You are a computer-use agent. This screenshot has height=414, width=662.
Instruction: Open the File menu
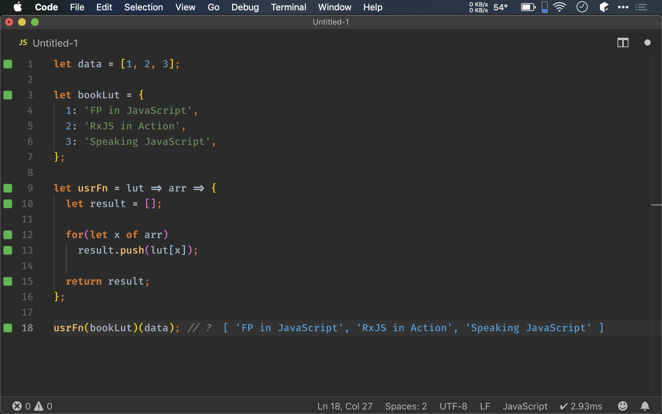click(77, 7)
